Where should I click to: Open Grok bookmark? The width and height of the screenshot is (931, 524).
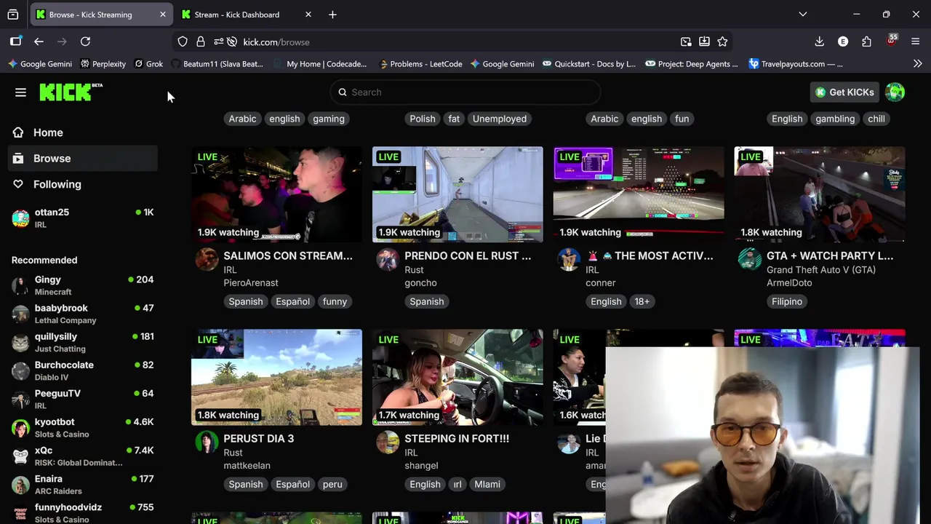pyautogui.click(x=148, y=64)
